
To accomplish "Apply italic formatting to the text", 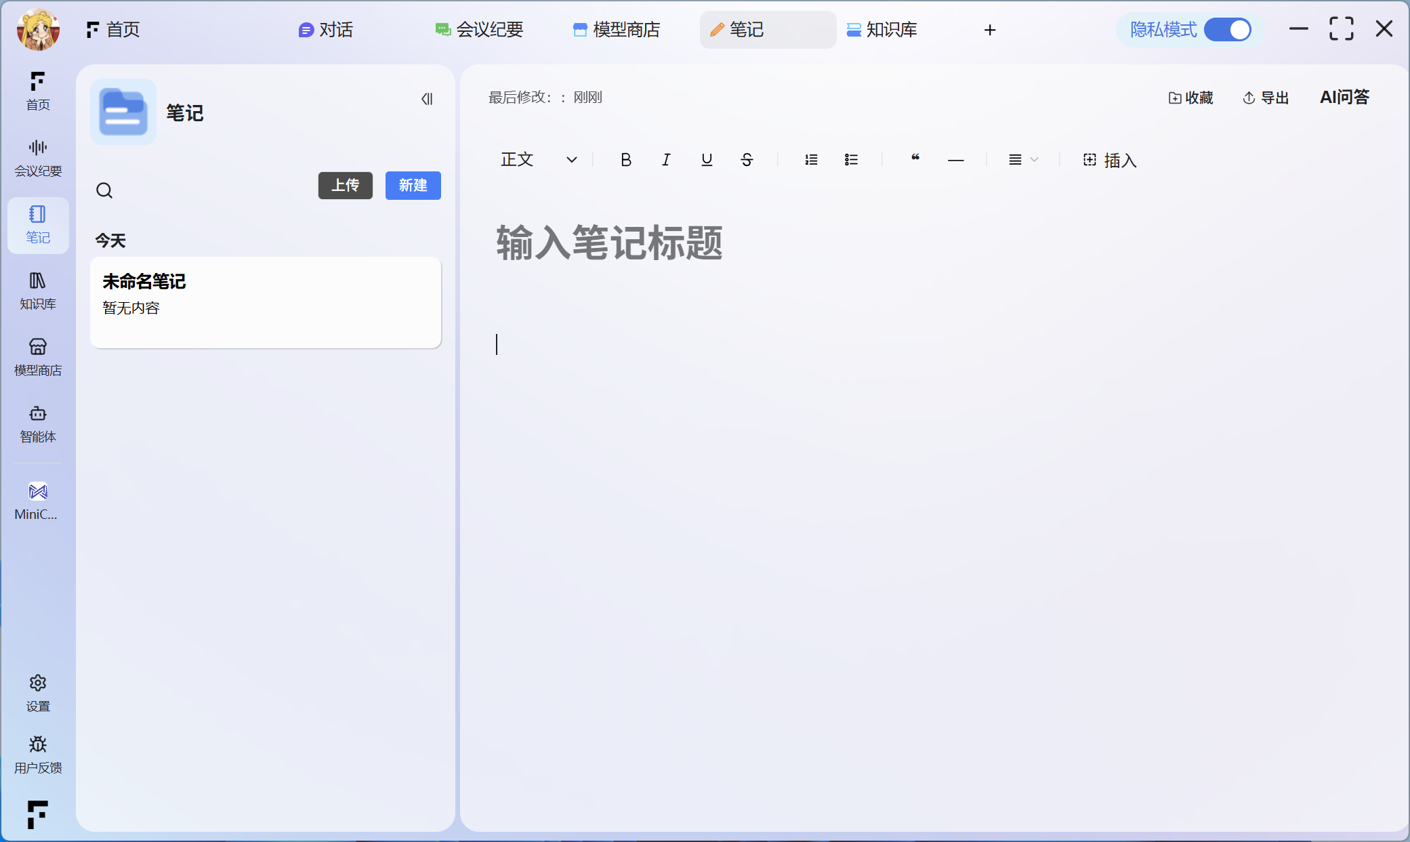I will click(x=666, y=160).
